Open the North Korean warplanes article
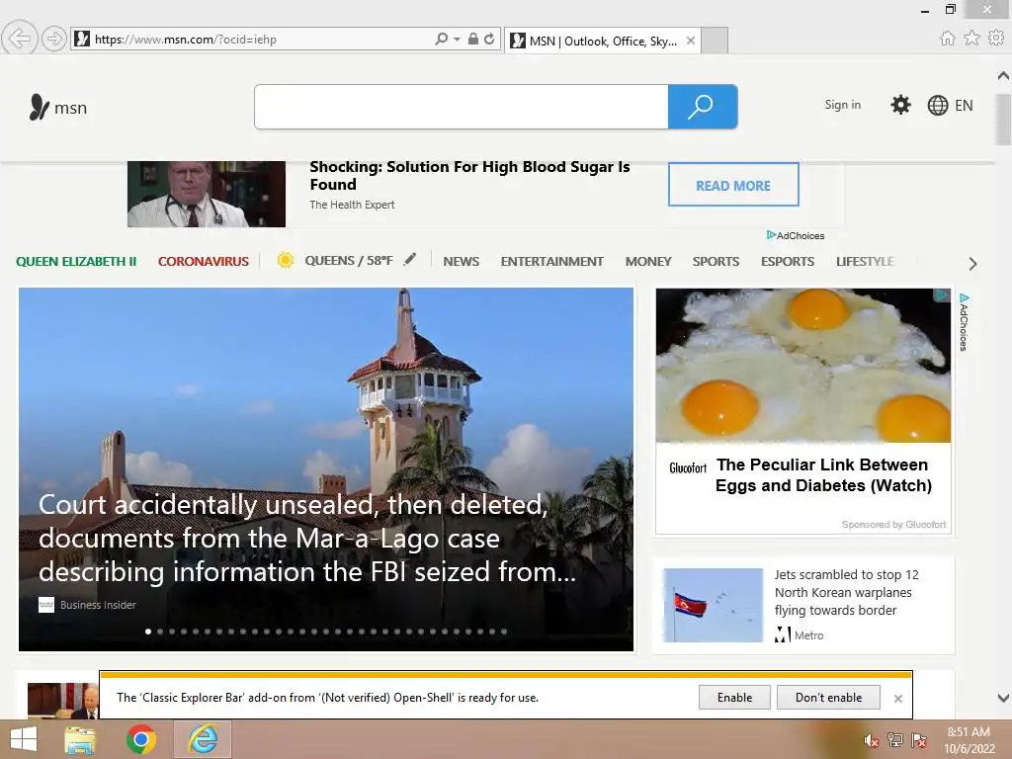Viewport: 1012px width, 759px height. point(846,593)
